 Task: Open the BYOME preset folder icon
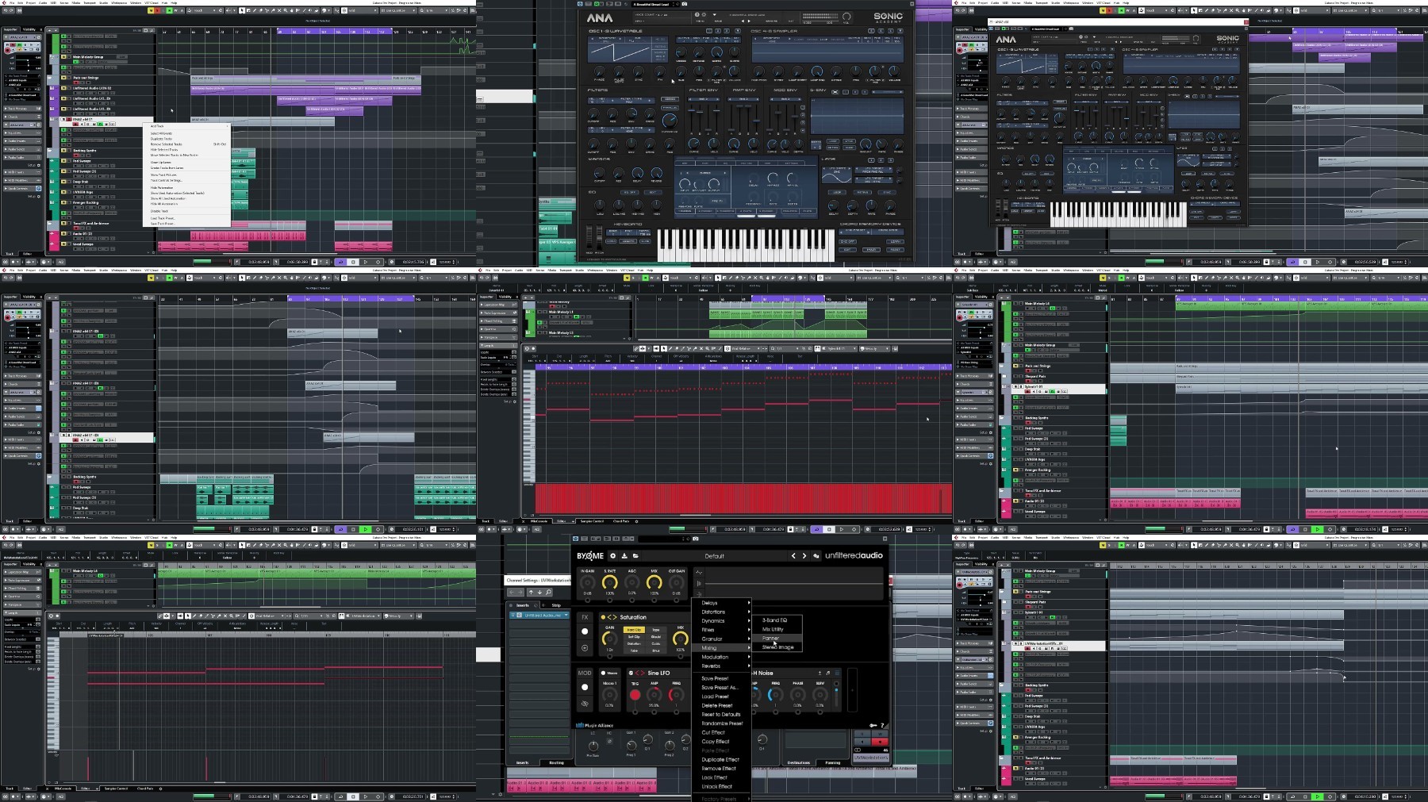635,556
